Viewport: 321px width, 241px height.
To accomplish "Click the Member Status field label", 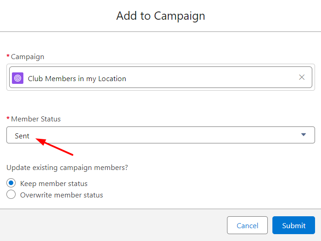I will 36,119.
